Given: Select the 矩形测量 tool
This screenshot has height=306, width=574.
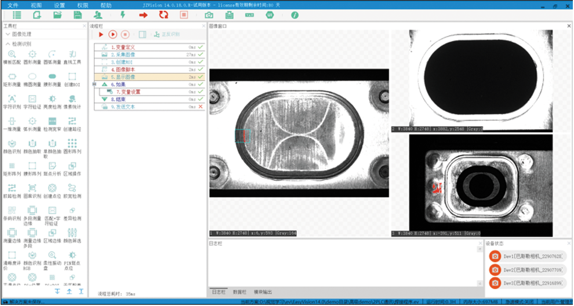Looking at the screenshot, I should click(12, 80).
